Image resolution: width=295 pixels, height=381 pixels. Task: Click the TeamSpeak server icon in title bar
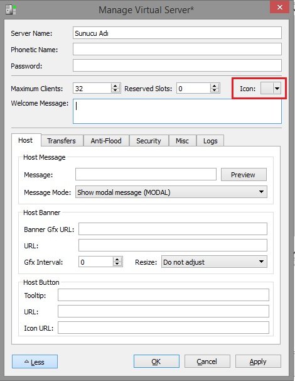pos(11,9)
